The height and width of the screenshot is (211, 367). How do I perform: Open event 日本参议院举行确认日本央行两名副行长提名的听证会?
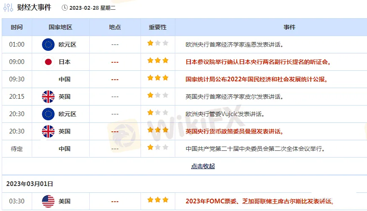258,62
